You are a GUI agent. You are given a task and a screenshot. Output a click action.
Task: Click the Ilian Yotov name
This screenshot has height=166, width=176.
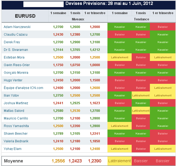click(11, 96)
